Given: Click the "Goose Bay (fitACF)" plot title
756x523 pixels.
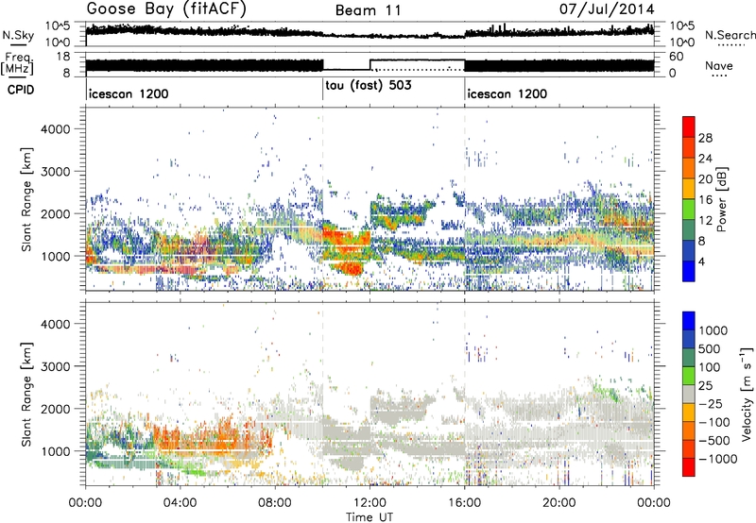Looking at the screenshot, I should 166,9.
